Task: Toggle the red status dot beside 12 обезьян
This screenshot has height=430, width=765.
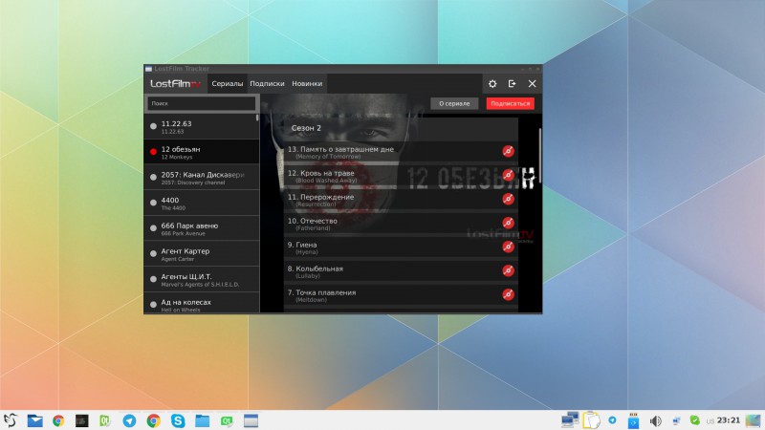Action: tap(153, 152)
